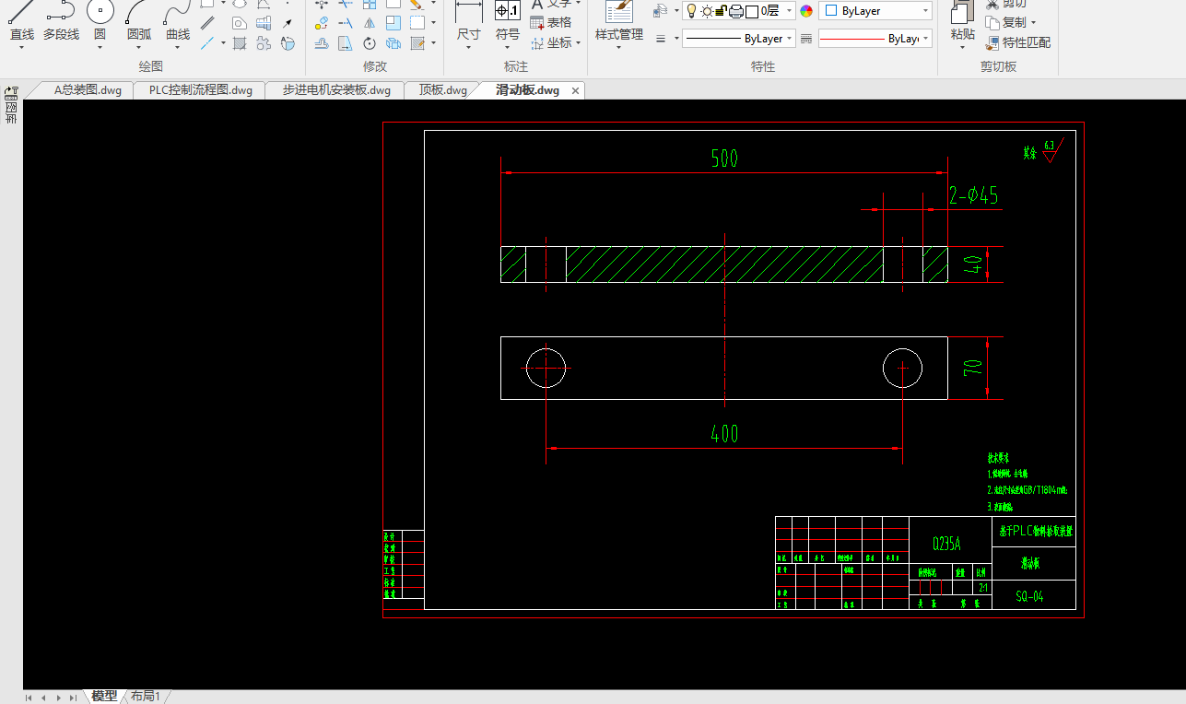The image size is (1186, 704).
Task: Toggle layer on/off lightbulb for 0层
Action: tap(692, 11)
